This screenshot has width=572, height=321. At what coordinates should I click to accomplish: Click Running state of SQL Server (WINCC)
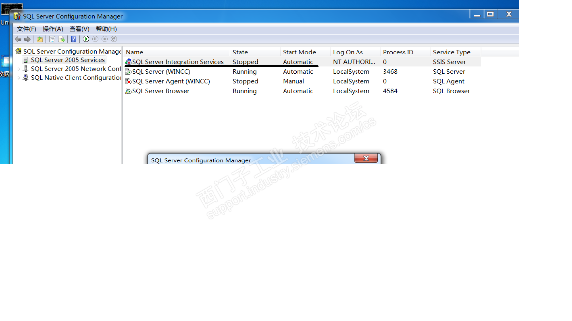[244, 72]
